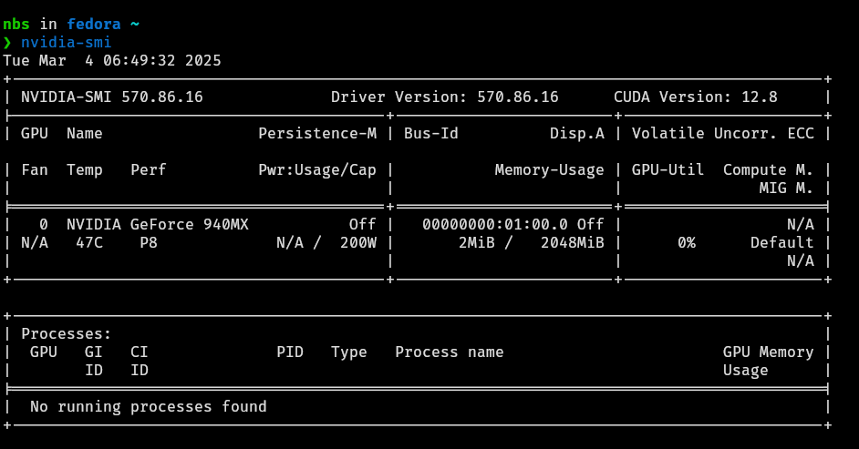The height and width of the screenshot is (449, 859).
Task: Click the timestamp Tue Mar 4 06:49:32 2025
Action: pos(112,60)
